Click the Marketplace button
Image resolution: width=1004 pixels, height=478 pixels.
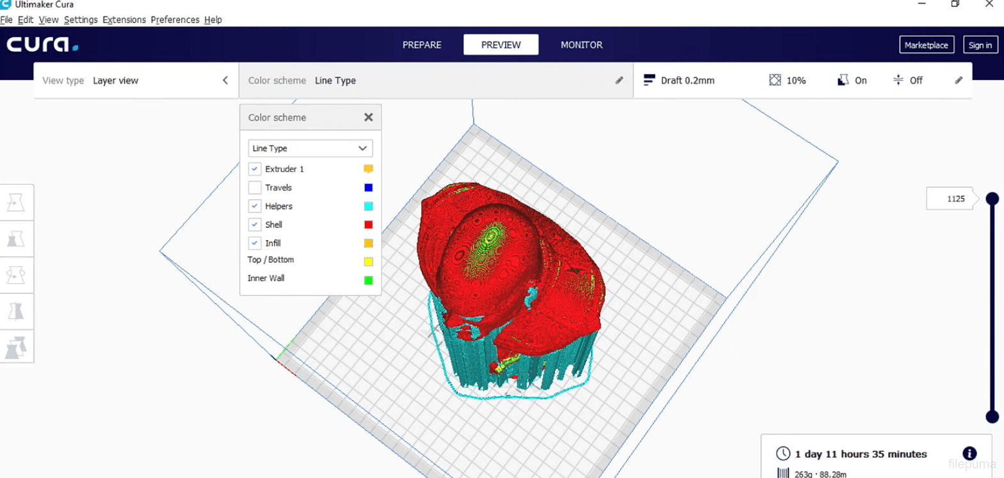927,45
